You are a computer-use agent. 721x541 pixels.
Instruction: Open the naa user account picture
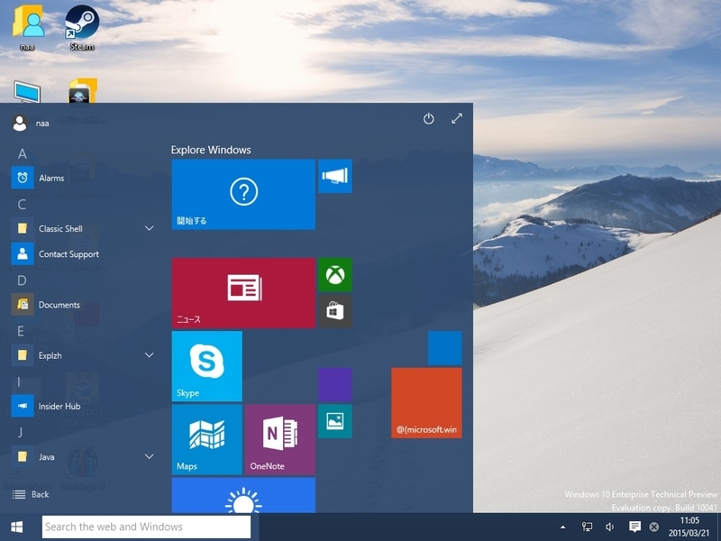coord(19,124)
